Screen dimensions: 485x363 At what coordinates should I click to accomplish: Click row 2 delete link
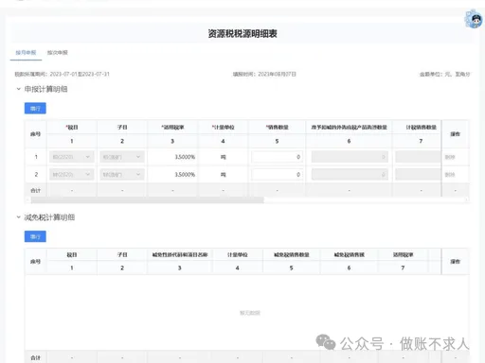tap(450, 175)
